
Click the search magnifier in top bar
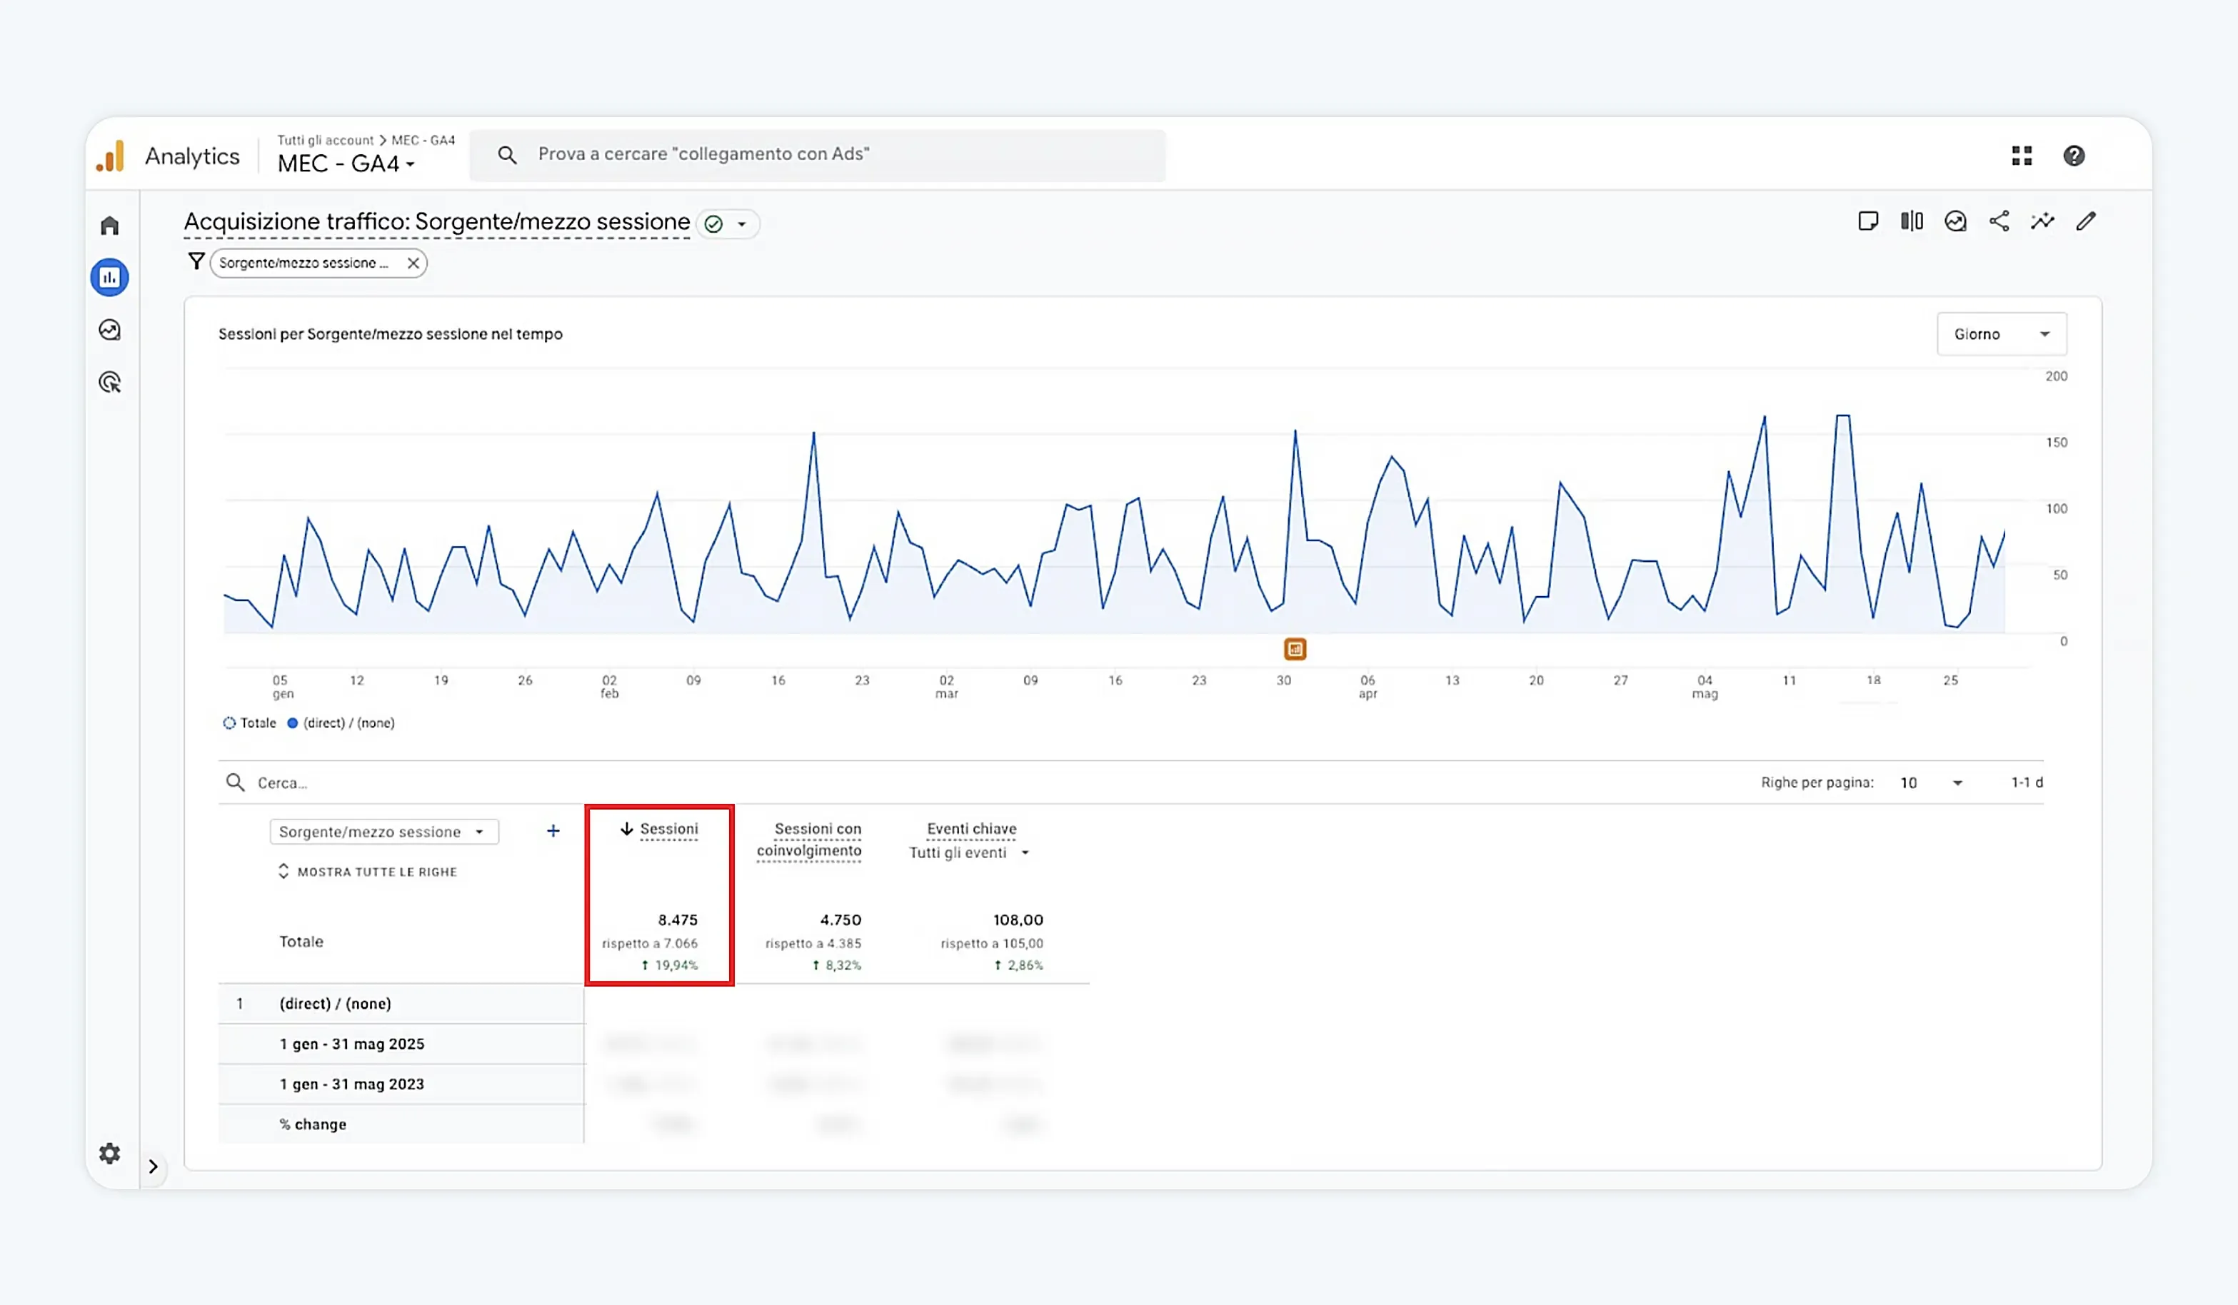pos(507,156)
